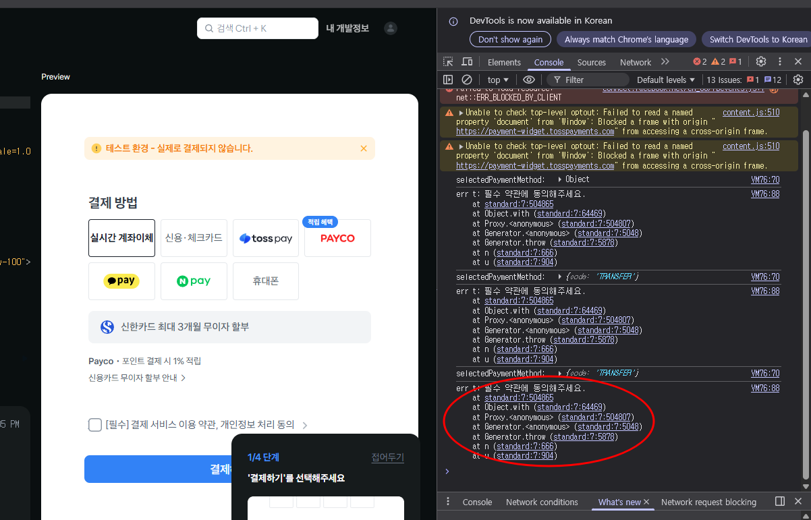Click the search box on the page
This screenshot has height=520, width=811.
[258, 28]
